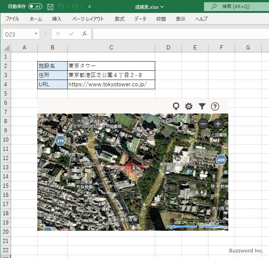
Task: Open the map help question mark icon
Action: coord(215,107)
